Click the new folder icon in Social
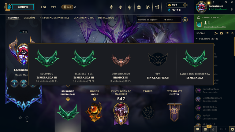Viewport: 235px width, 132px height. pyautogui.click(x=222, y=33)
